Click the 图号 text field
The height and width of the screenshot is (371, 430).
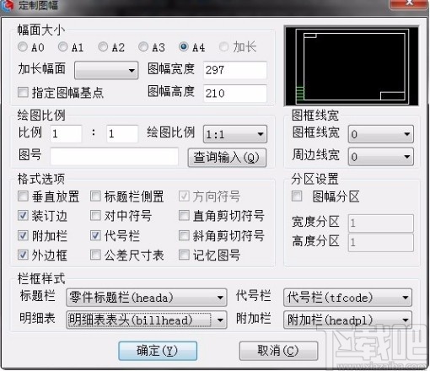[114, 156]
